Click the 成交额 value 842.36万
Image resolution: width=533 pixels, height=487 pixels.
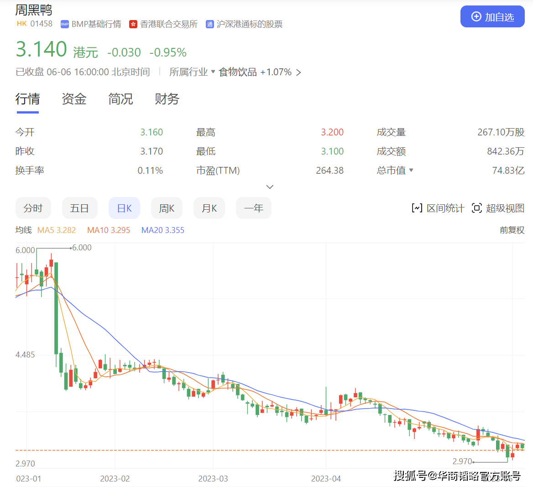coord(506,151)
